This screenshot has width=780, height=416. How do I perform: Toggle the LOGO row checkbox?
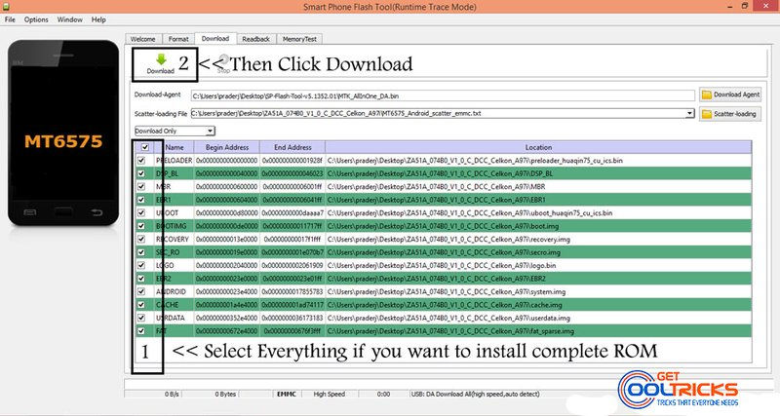pyautogui.click(x=141, y=265)
